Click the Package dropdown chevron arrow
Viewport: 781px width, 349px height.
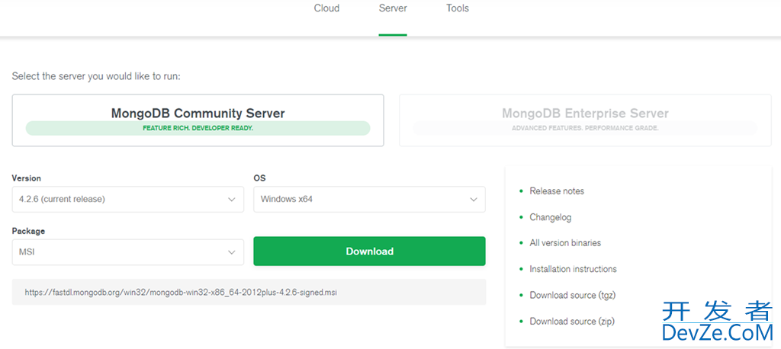pos(232,252)
